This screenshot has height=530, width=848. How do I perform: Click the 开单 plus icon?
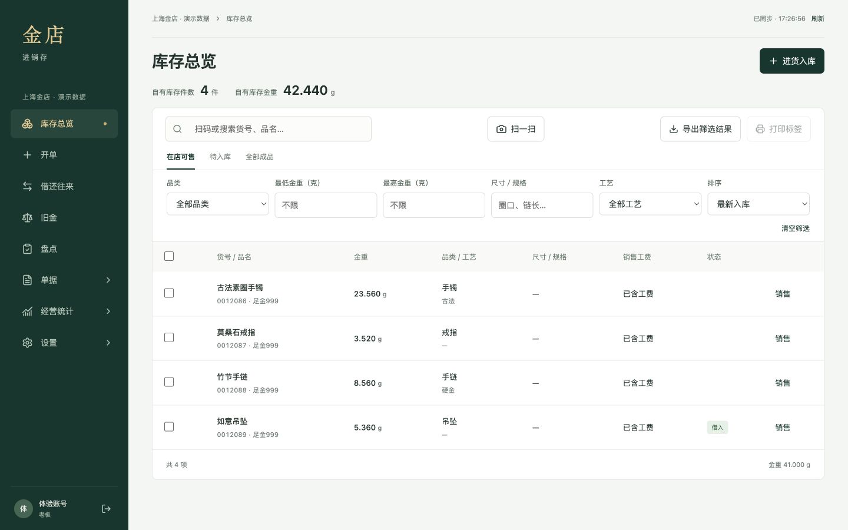pos(27,155)
